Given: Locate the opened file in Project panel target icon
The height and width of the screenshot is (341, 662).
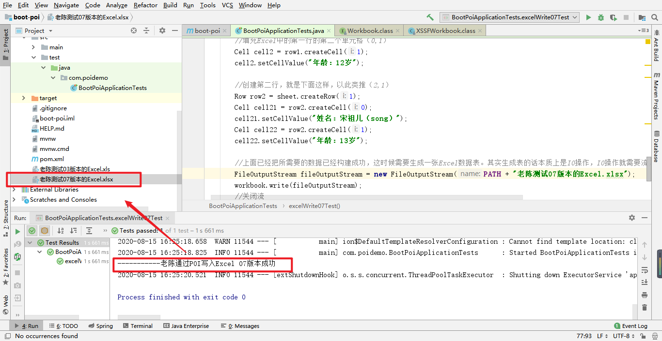Looking at the screenshot, I should (x=134, y=30).
